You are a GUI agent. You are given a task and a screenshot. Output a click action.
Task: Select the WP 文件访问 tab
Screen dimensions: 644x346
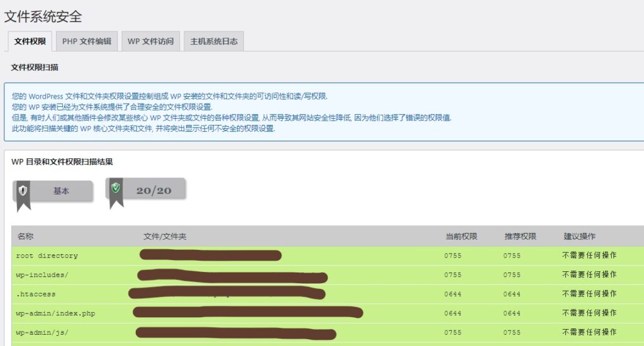(x=151, y=41)
